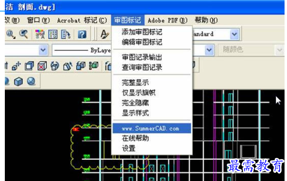Image resolution: width=287 pixels, height=181 pixels.
Task: Select the rotate faces icon
Action: point(55,66)
